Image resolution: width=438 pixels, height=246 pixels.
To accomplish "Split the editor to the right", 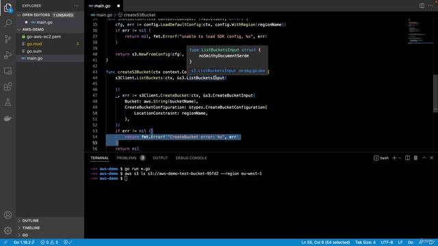I will [422, 5].
